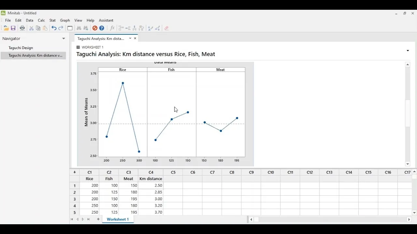Click the Print icon in toolbar
The height and width of the screenshot is (234, 417).
pyautogui.click(x=22, y=28)
